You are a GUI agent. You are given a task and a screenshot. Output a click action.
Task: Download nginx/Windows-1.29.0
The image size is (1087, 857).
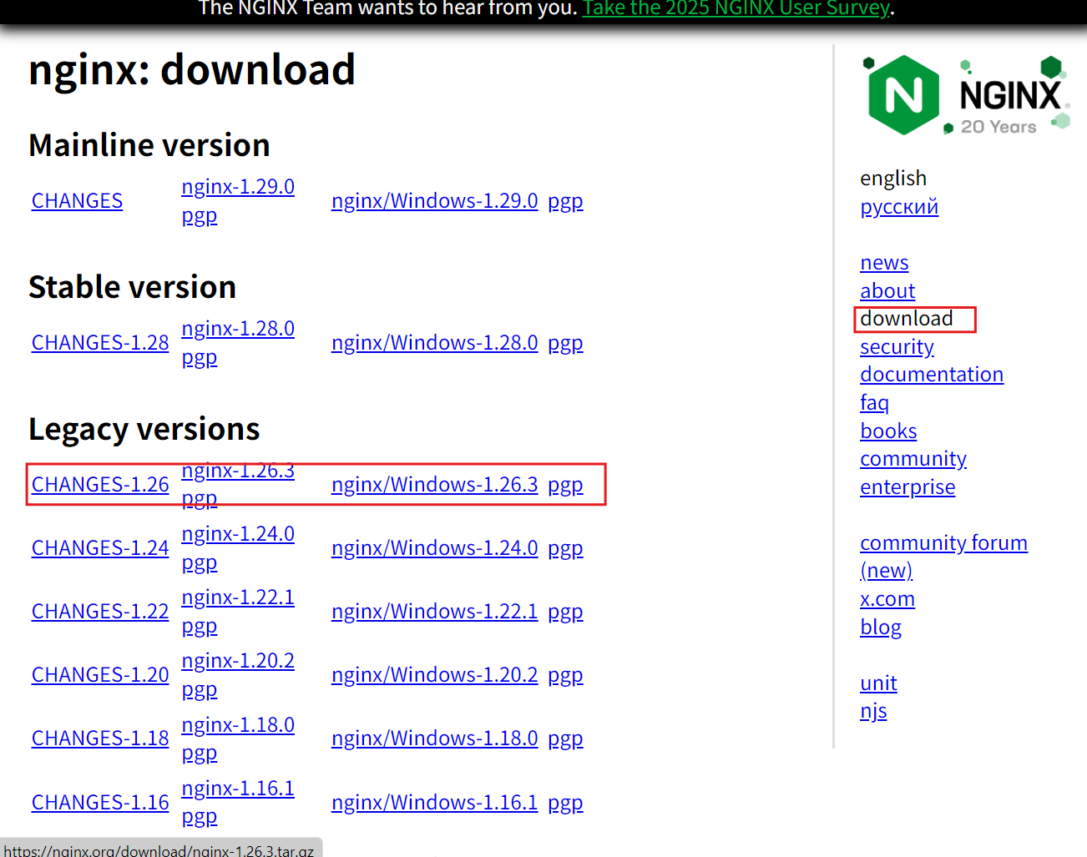coord(434,201)
